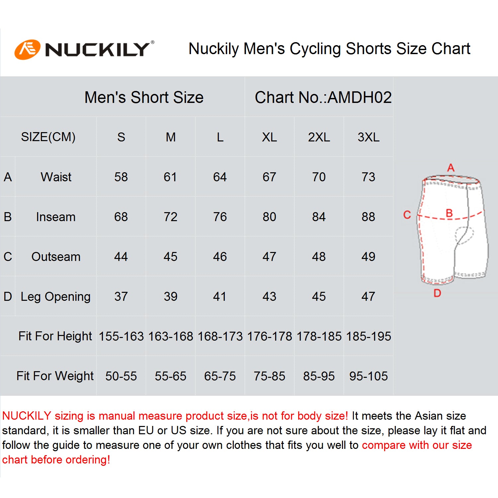Select the XL size column header
Viewport: 498px width, 498px height.
tap(269, 137)
